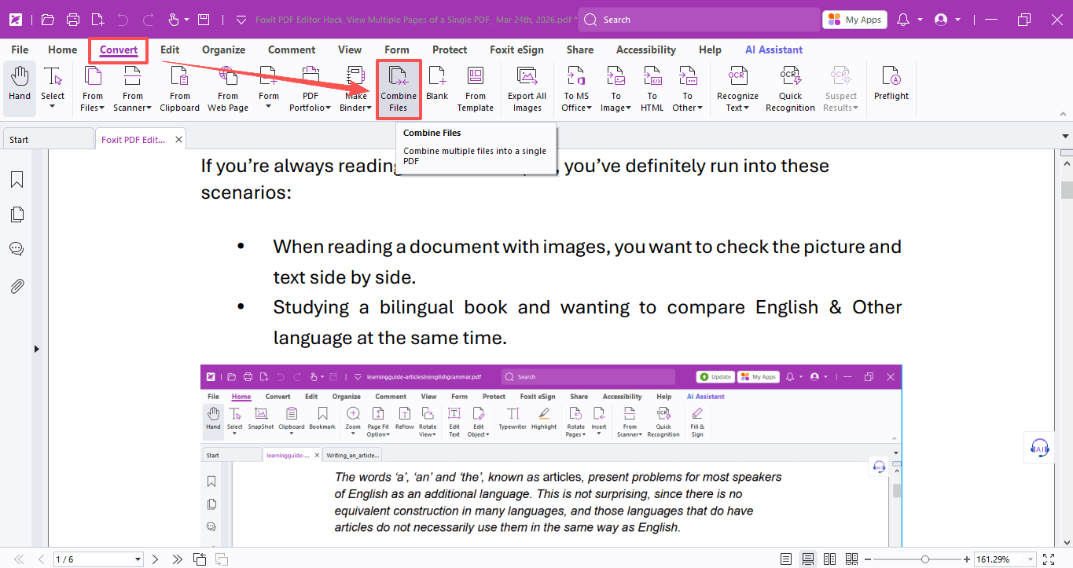Open the Accessibility ribbon tab
This screenshot has height=568, width=1073.
click(x=646, y=49)
